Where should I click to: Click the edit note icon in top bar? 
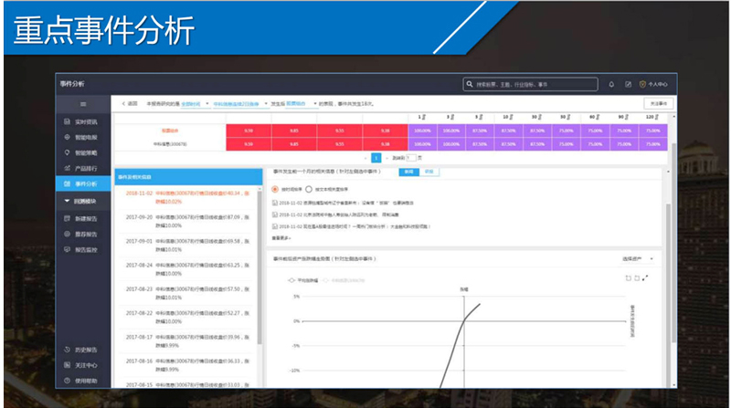(x=628, y=85)
